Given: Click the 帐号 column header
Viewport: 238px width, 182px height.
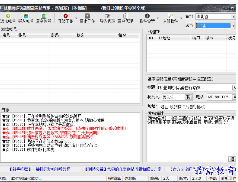Looking at the screenshot, I should tap(33, 35).
